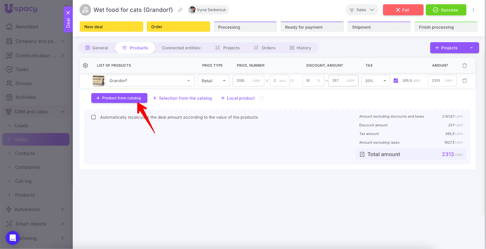Switch to the General tab

coord(97,48)
